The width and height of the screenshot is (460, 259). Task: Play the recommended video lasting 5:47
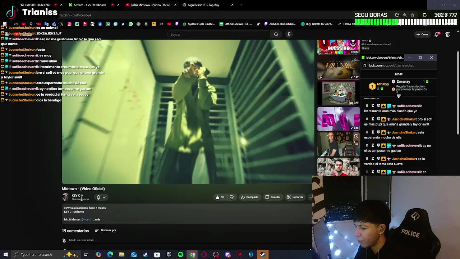coord(339,67)
